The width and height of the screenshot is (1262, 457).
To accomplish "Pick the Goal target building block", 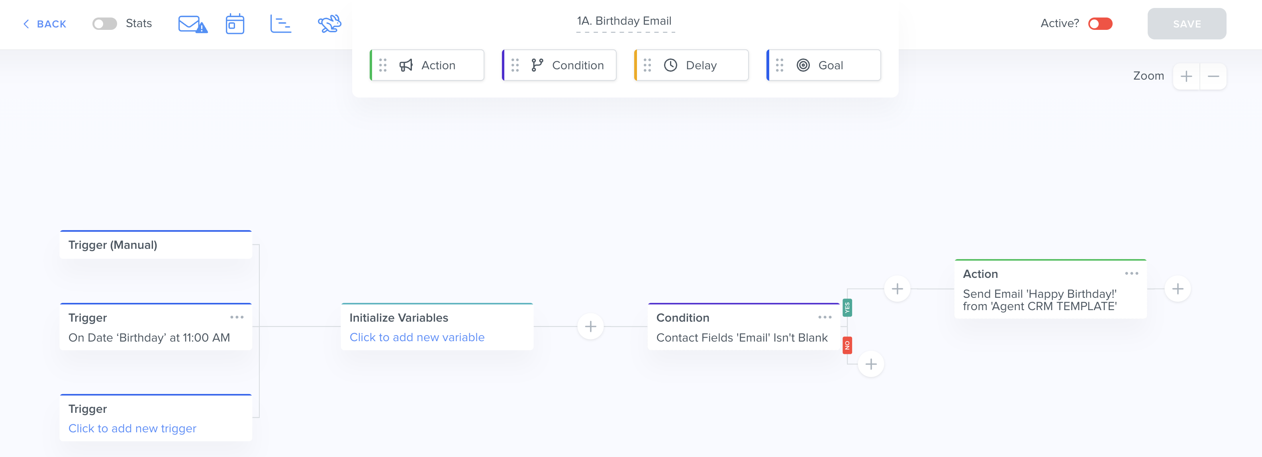I will click(x=824, y=65).
